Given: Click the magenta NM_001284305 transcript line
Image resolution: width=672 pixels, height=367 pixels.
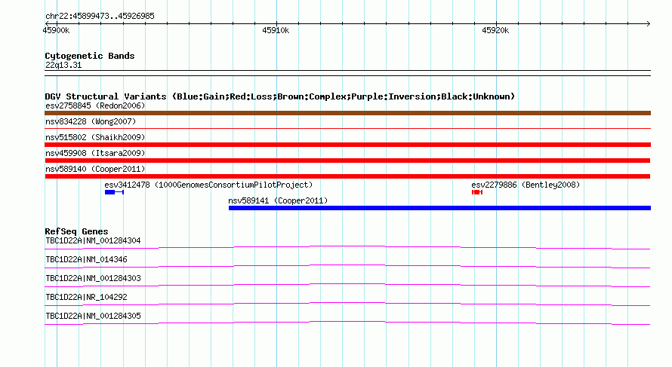Looking at the screenshot, I should [347, 323].
